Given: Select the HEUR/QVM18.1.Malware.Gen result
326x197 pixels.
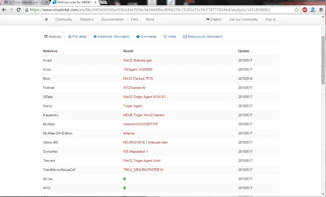Looking at the screenshot, I should pos(145,143).
